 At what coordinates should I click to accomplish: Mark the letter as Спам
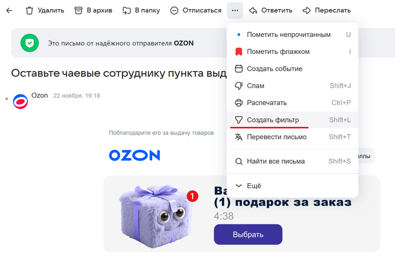tap(256, 86)
